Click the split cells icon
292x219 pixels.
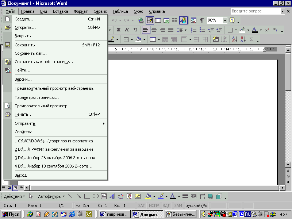(174, 39)
